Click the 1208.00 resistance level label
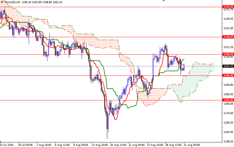 pyautogui.click(x=228, y=54)
